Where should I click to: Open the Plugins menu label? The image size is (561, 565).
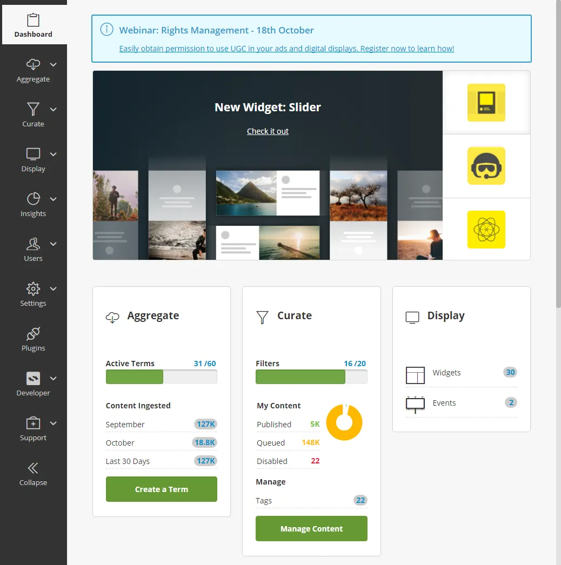point(33,348)
